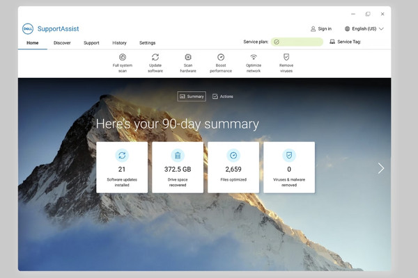Image resolution: width=418 pixels, height=278 pixels.
Task: Open the Settings tab
Action: [x=148, y=43]
